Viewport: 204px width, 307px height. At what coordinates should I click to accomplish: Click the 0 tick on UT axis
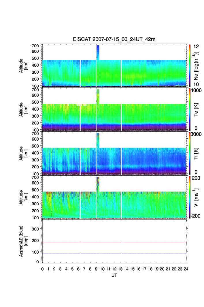click(x=42, y=269)
